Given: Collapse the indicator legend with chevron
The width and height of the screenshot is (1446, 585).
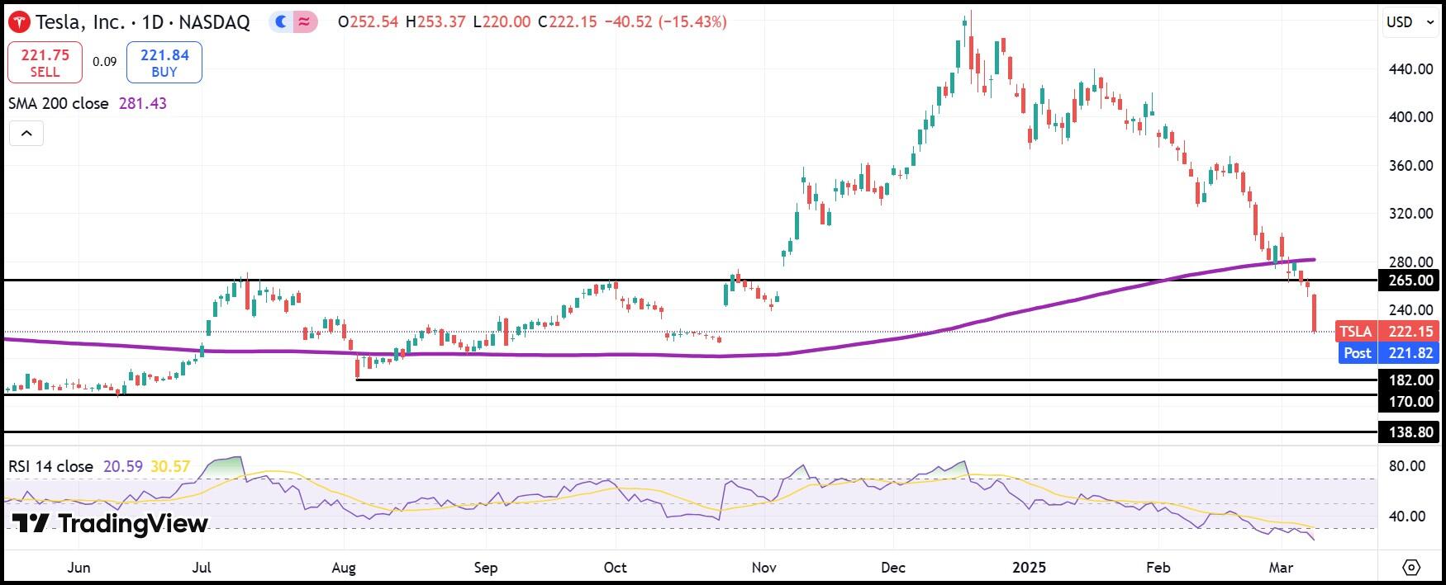Looking at the screenshot, I should pyautogui.click(x=26, y=134).
